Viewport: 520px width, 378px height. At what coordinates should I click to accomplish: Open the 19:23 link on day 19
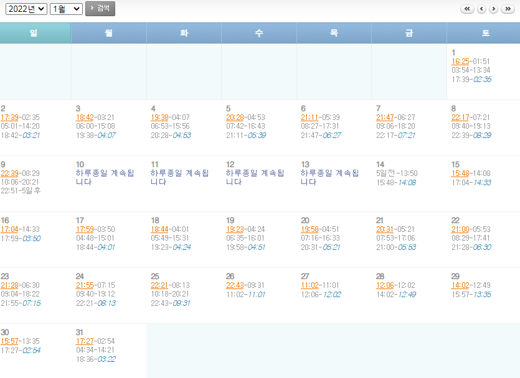click(235, 229)
